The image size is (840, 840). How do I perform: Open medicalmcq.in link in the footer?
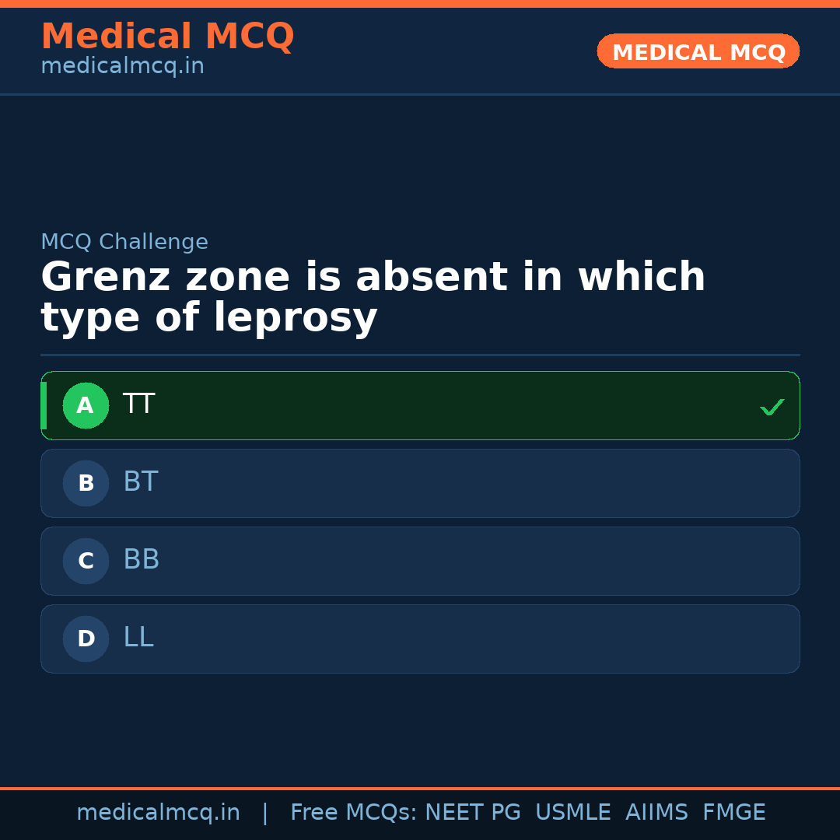tap(158, 813)
